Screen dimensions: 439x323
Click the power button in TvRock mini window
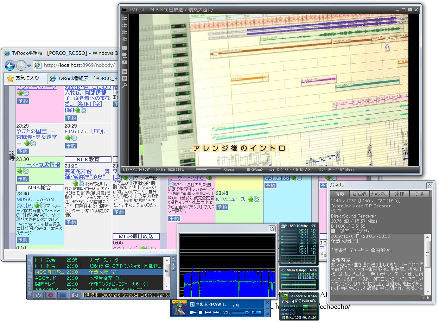[38, 295]
